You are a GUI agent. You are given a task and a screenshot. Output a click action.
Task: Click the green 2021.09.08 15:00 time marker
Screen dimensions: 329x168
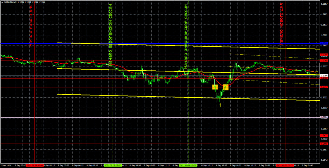click(188, 165)
